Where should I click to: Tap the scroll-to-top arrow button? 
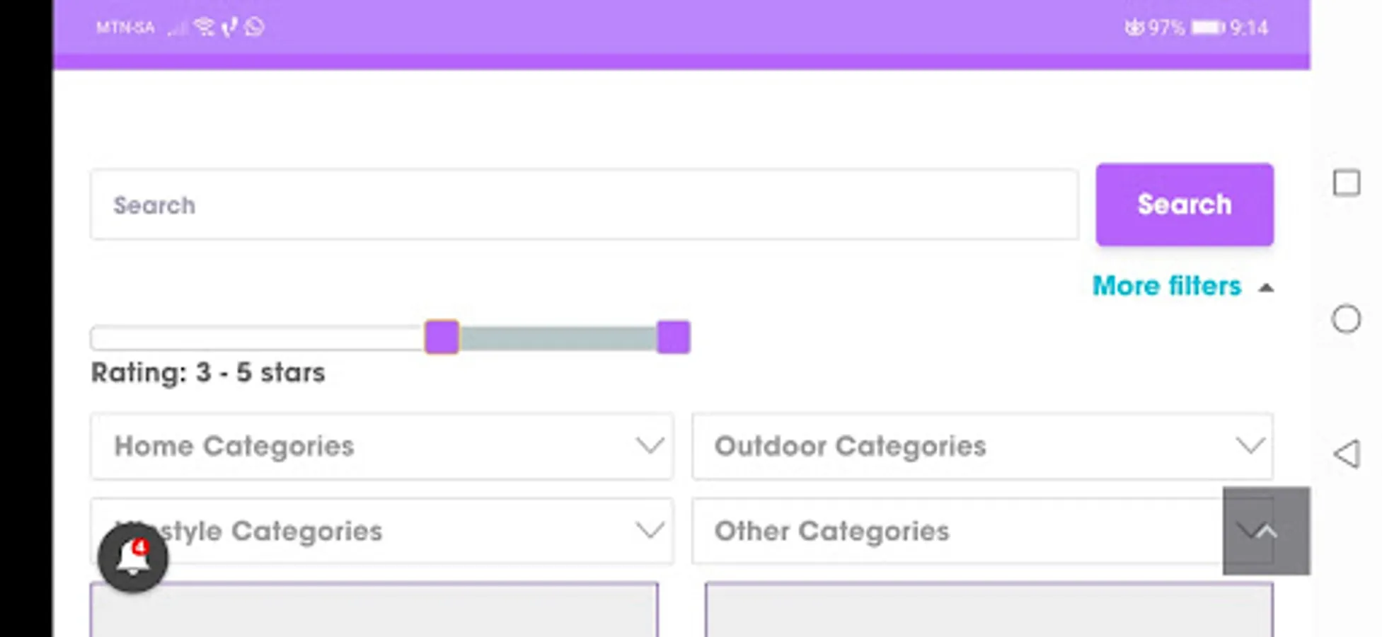1266,531
